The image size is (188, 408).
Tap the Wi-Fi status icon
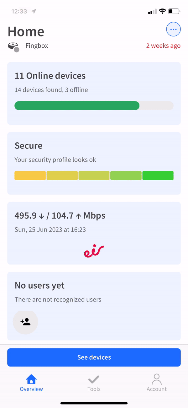(x=162, y=11)
